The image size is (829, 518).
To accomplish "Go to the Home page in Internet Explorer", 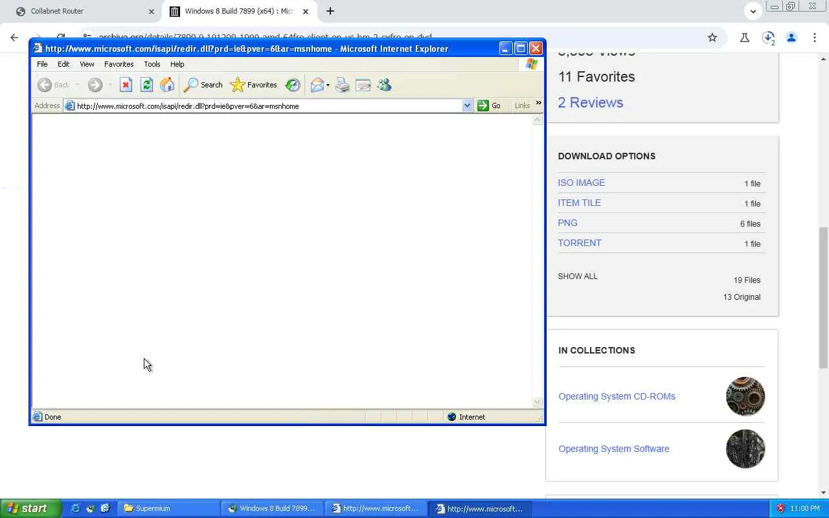I will click(167, 85).
